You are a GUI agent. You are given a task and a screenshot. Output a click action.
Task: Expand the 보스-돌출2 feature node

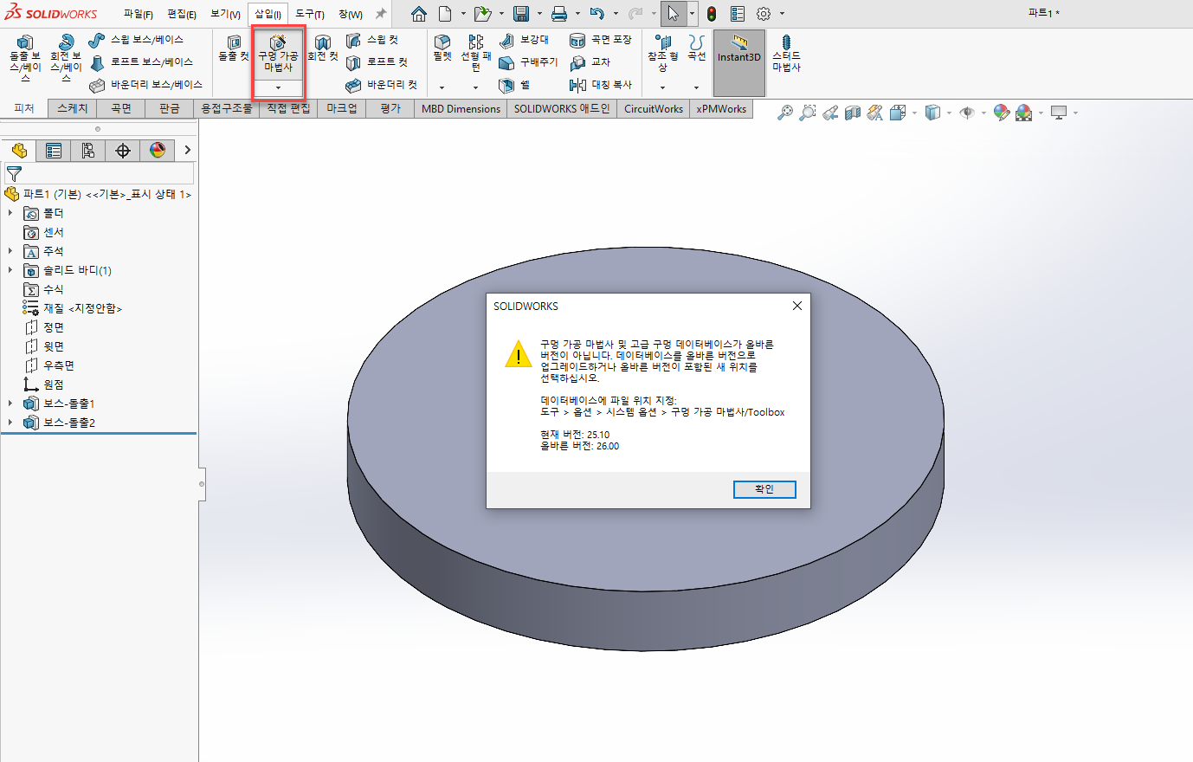pyautogui.click(x=10, y=423)
